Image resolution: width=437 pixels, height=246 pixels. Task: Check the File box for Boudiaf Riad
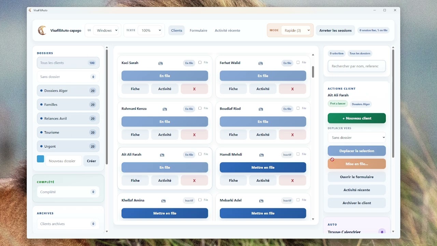[298, 108]
